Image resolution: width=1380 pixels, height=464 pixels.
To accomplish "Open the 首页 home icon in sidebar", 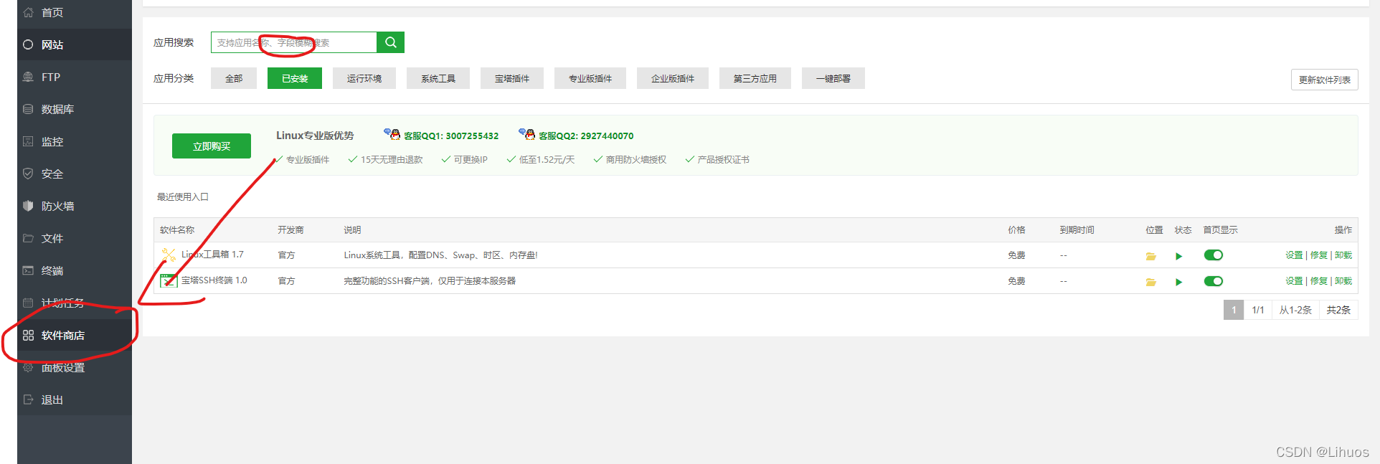I will coord(28,12).
